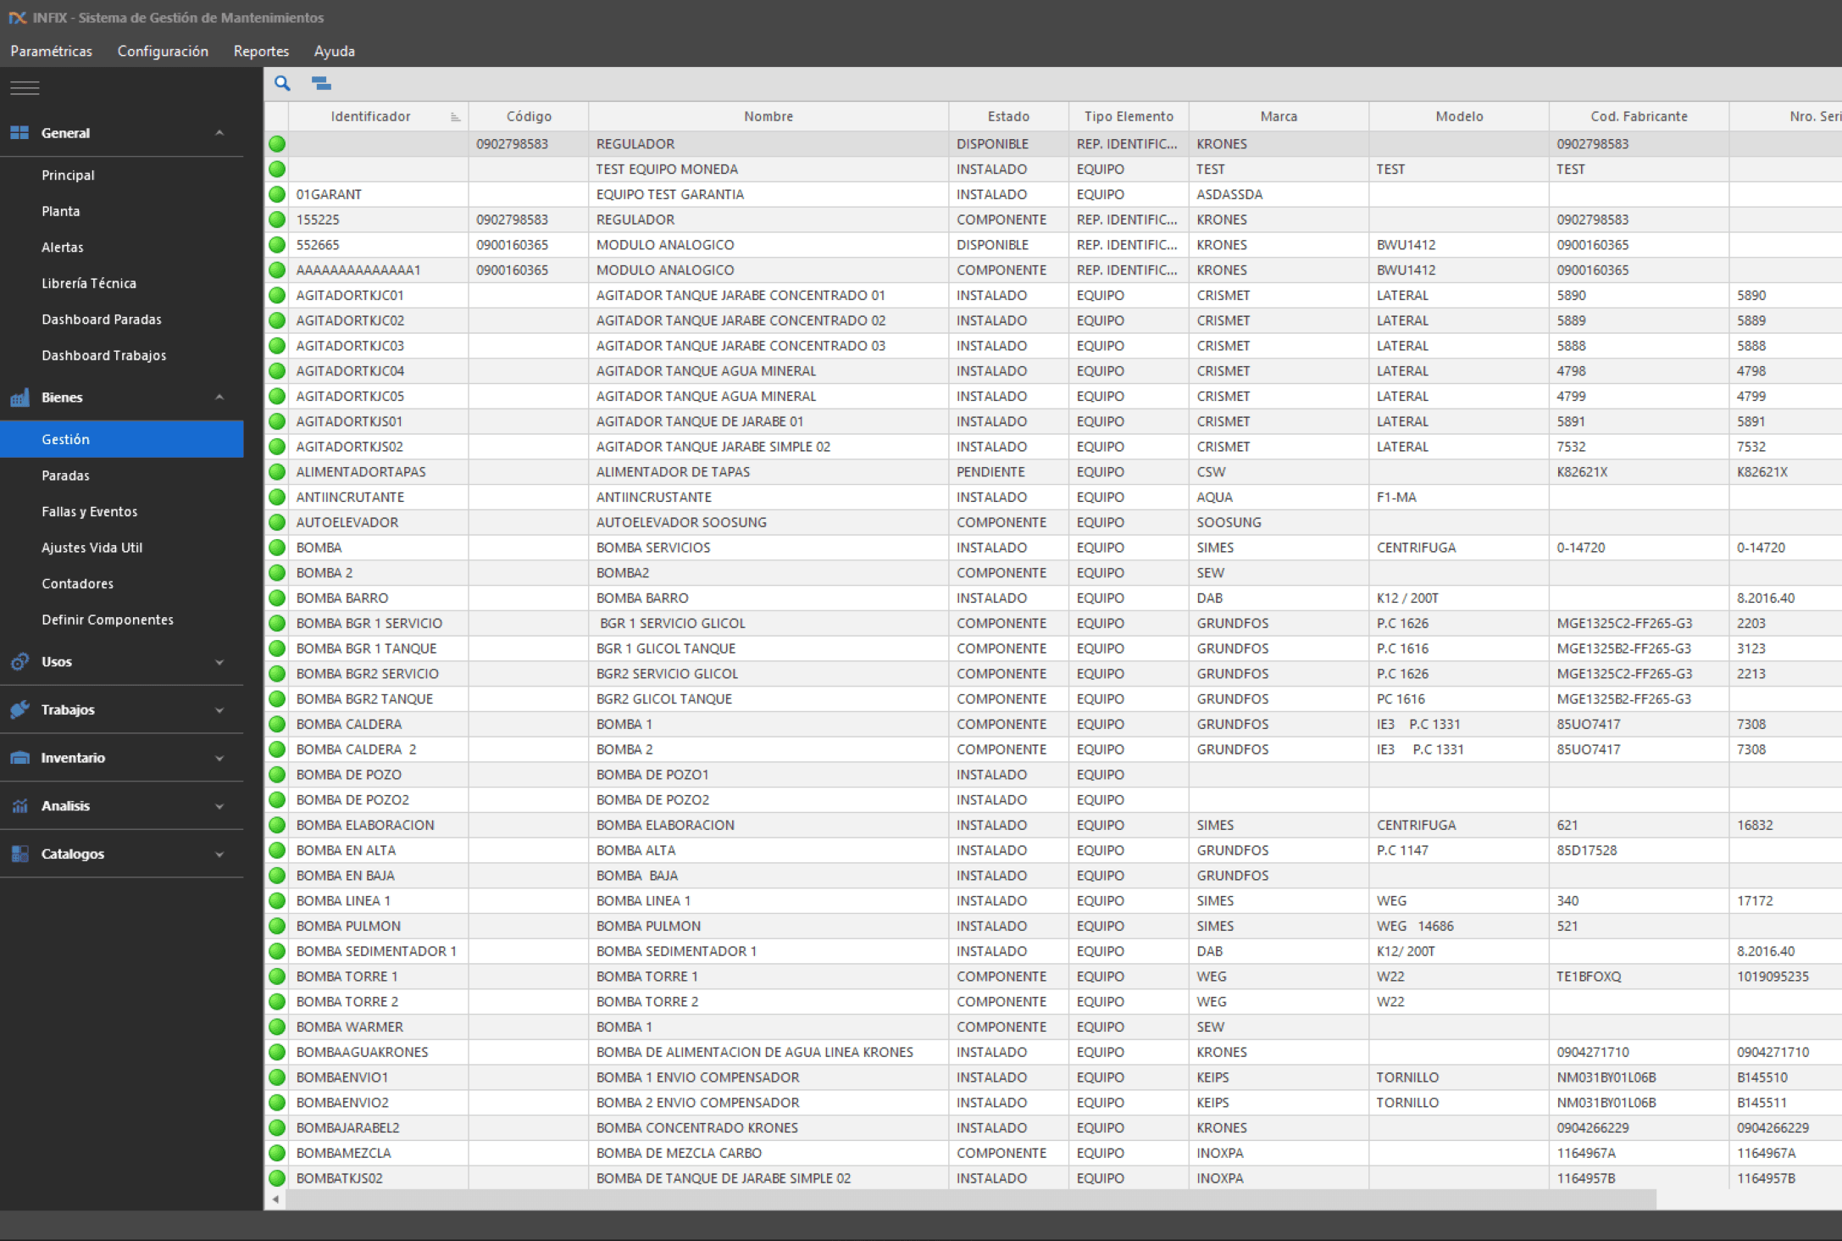
Task: Click the green status dot for BOMBA CALDERA
Action: click(277, 724)
